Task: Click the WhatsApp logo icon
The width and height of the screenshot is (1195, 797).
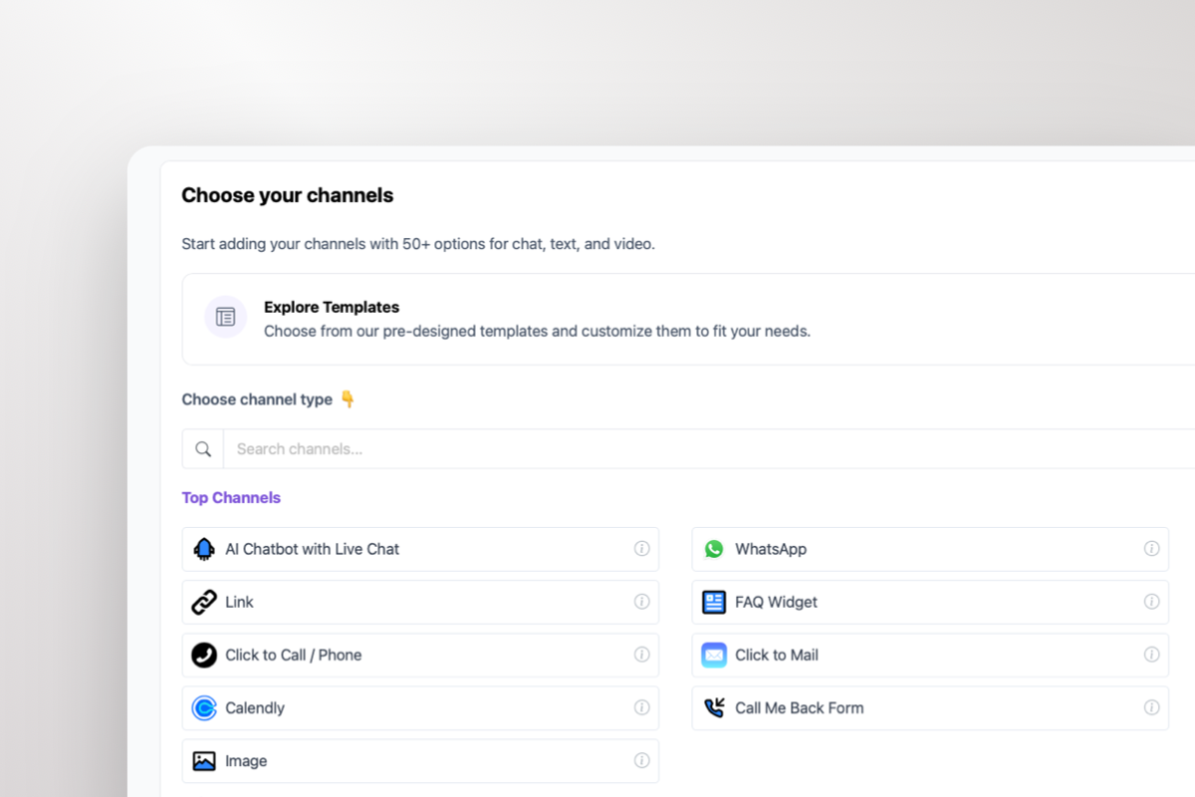Action: [714, 549]
